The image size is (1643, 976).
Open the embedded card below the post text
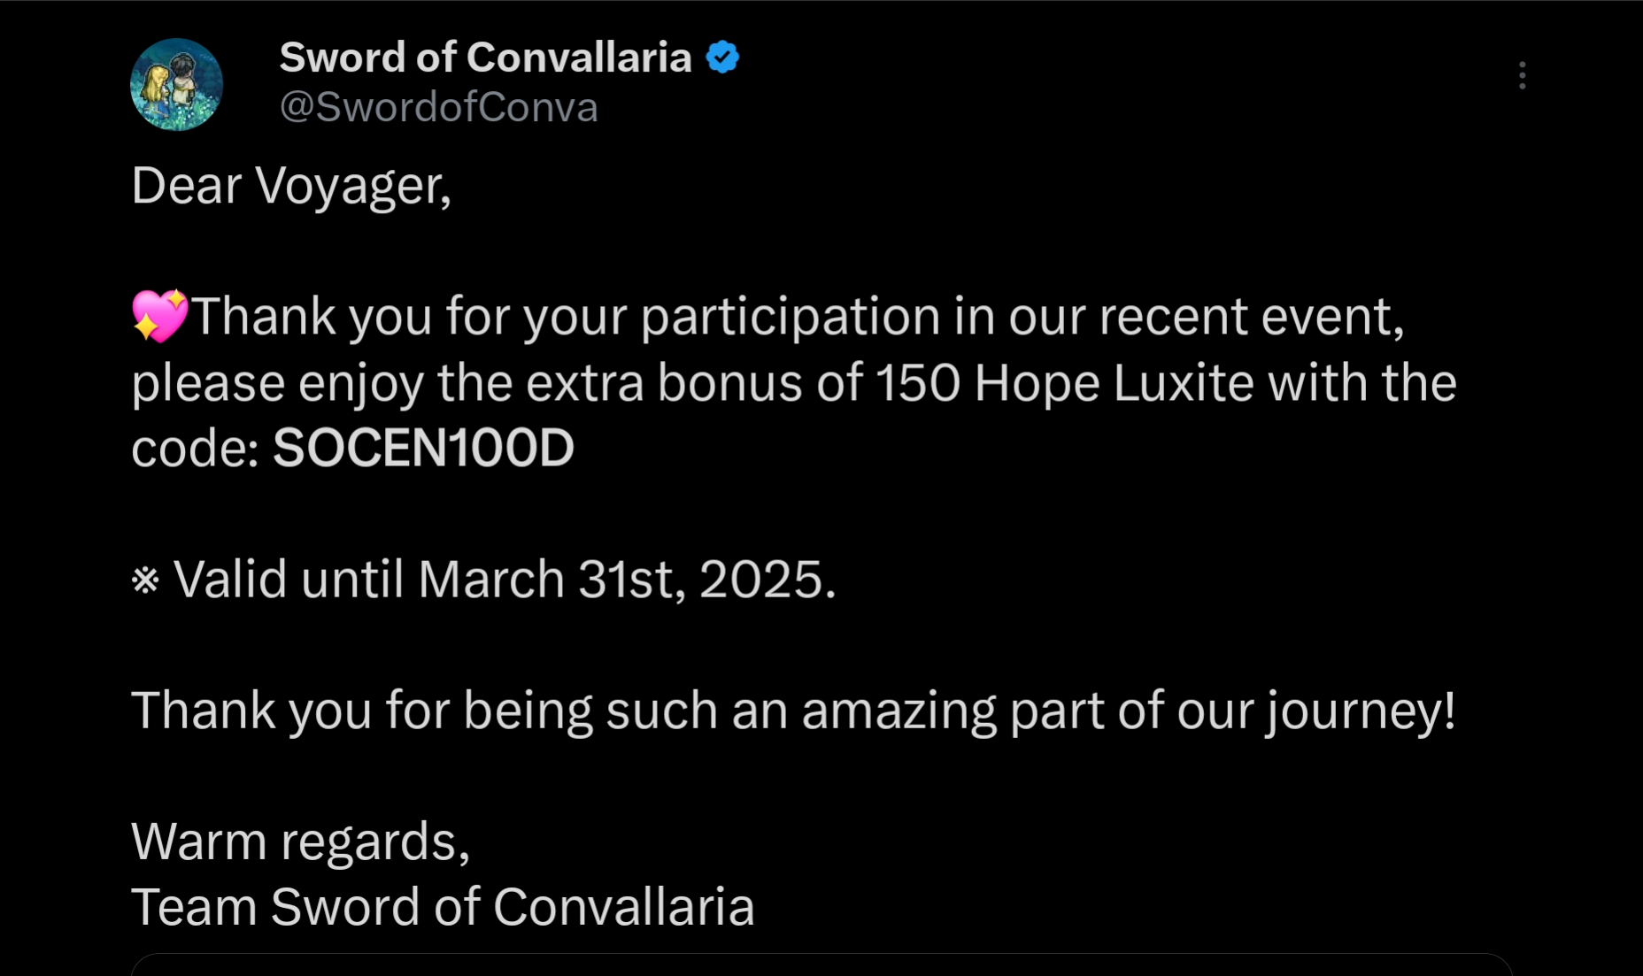tap(821, 964)
